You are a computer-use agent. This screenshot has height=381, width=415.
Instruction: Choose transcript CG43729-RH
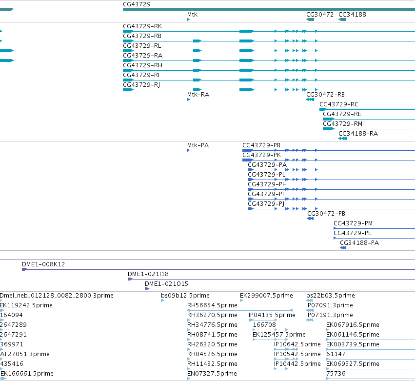[x=143, y=65]
